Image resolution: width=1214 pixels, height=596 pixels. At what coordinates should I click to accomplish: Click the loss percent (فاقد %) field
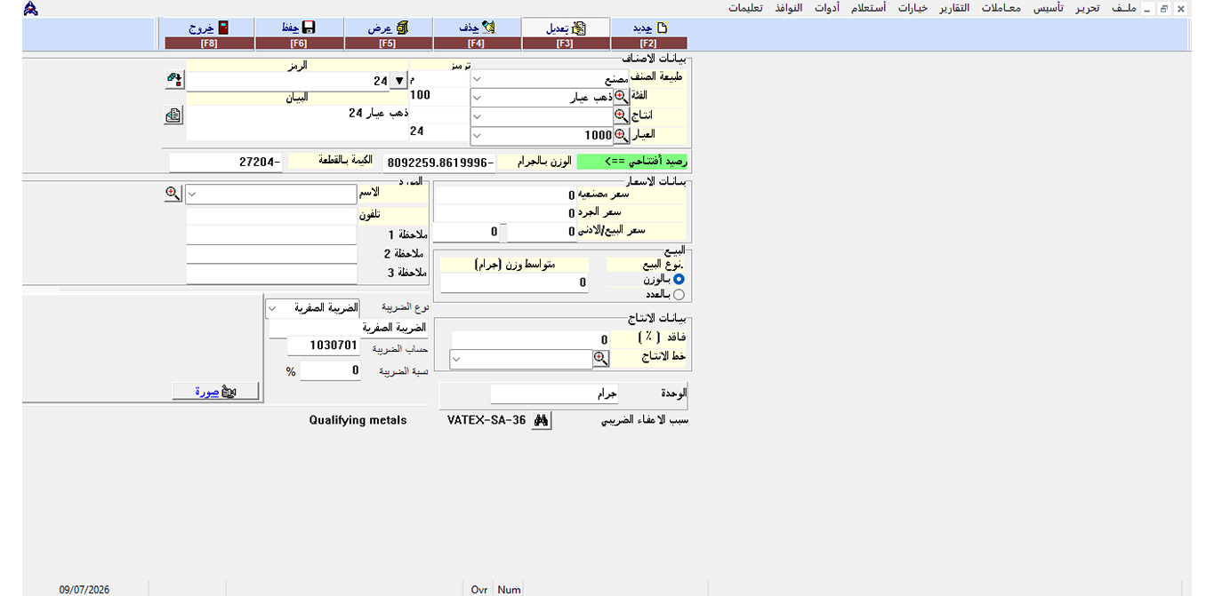tap(531, 340)
